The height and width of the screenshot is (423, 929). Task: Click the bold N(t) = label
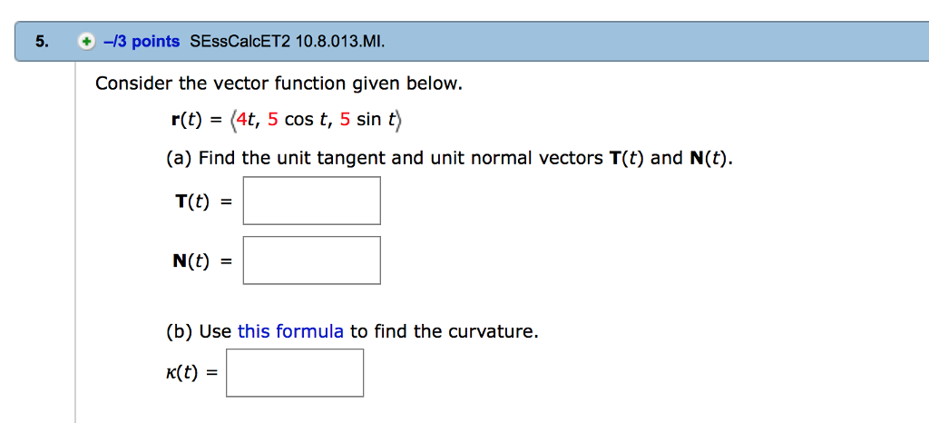(202, 261)
